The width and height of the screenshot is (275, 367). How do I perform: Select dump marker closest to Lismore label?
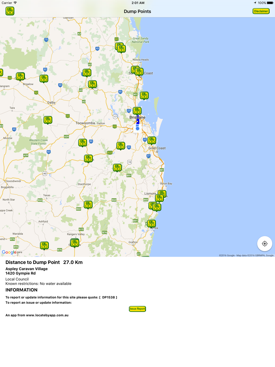tap(159, 198)
